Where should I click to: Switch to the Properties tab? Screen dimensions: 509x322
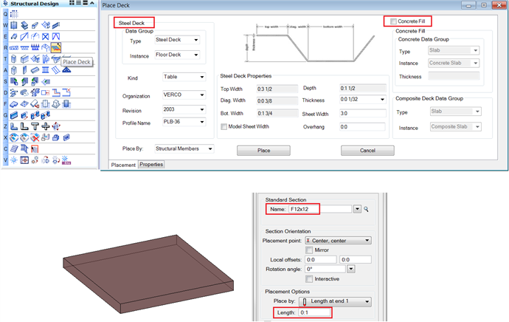click(151, 165)
